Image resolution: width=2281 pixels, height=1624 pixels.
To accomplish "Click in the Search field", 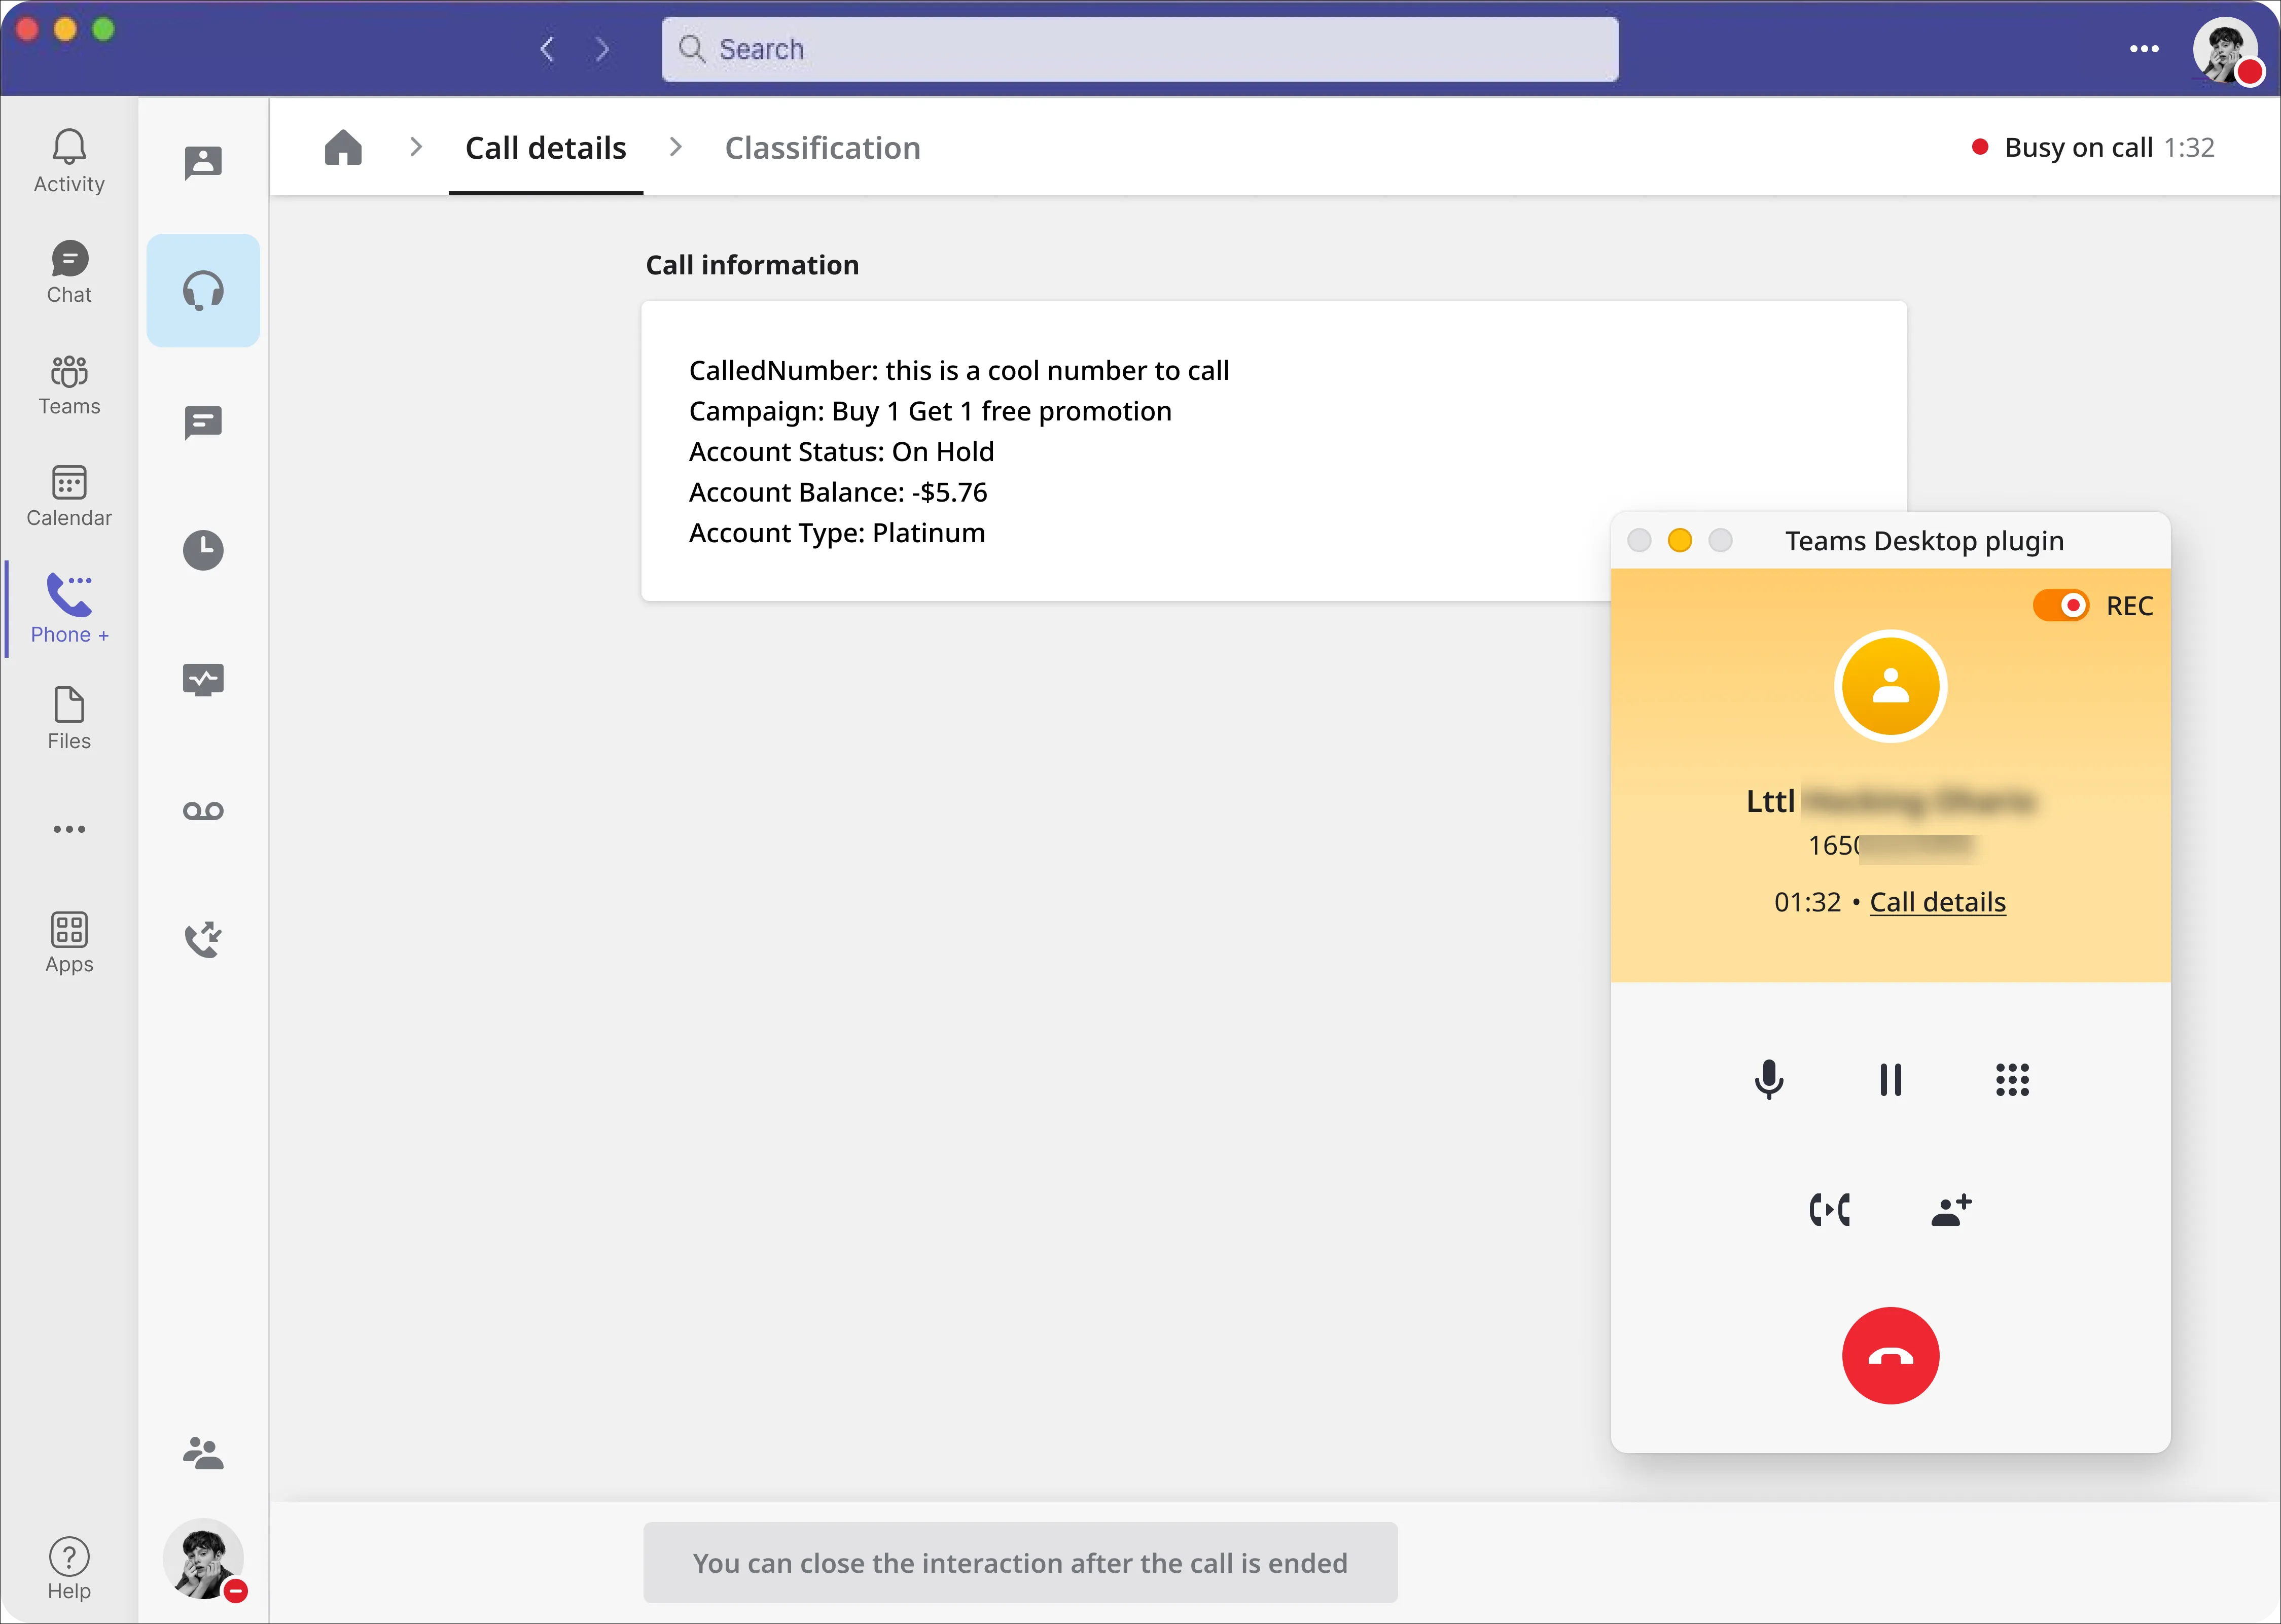I will tap(1139, 49).
